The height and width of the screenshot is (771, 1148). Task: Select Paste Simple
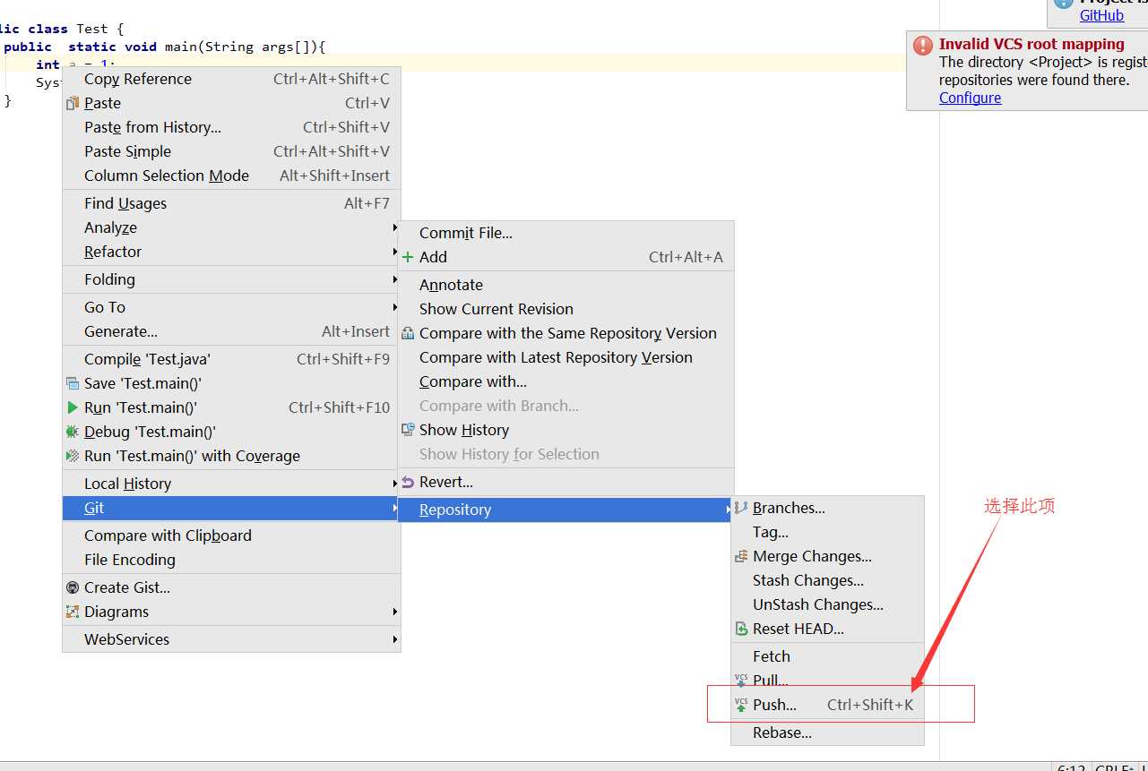231,151
